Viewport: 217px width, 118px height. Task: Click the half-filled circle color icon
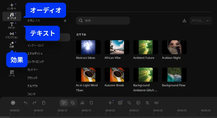(138, 103)
